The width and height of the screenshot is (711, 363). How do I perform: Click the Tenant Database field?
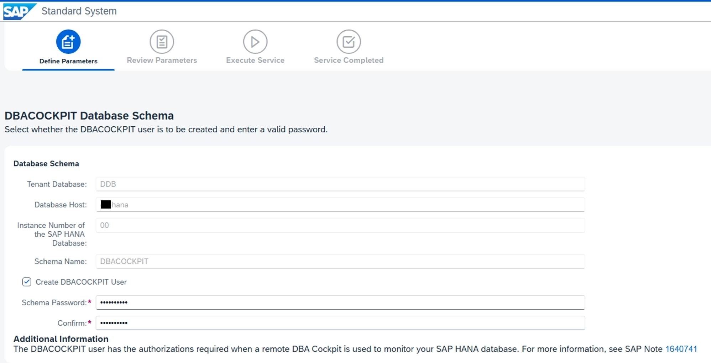pyautogui.click(x=340, y=184)
